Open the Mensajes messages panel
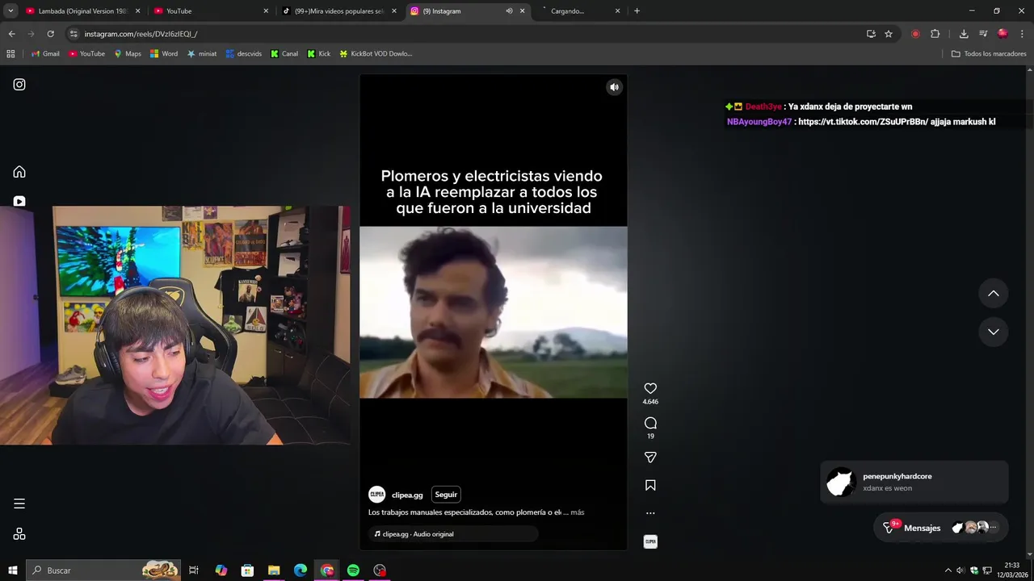 tap(942, 528)
